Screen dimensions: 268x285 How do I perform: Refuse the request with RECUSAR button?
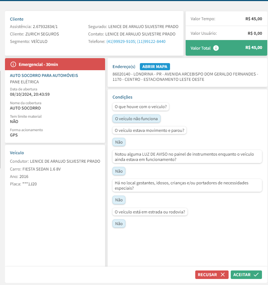pos(212,275)
